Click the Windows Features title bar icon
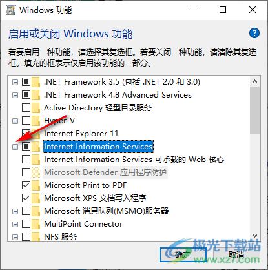 [x=10, y=10]
